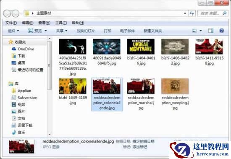
Task: Select 收藏夹 star icon in sidebar
Action: point(10,42)
